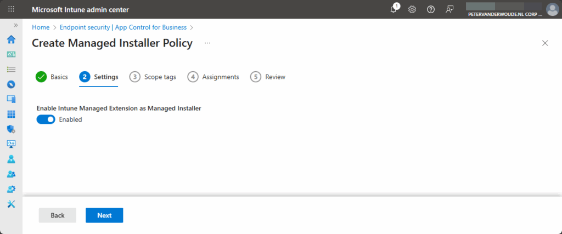This screenshot has width=562, height=234.
Task: Open the Help question mark icon
Action: [431, 9]
